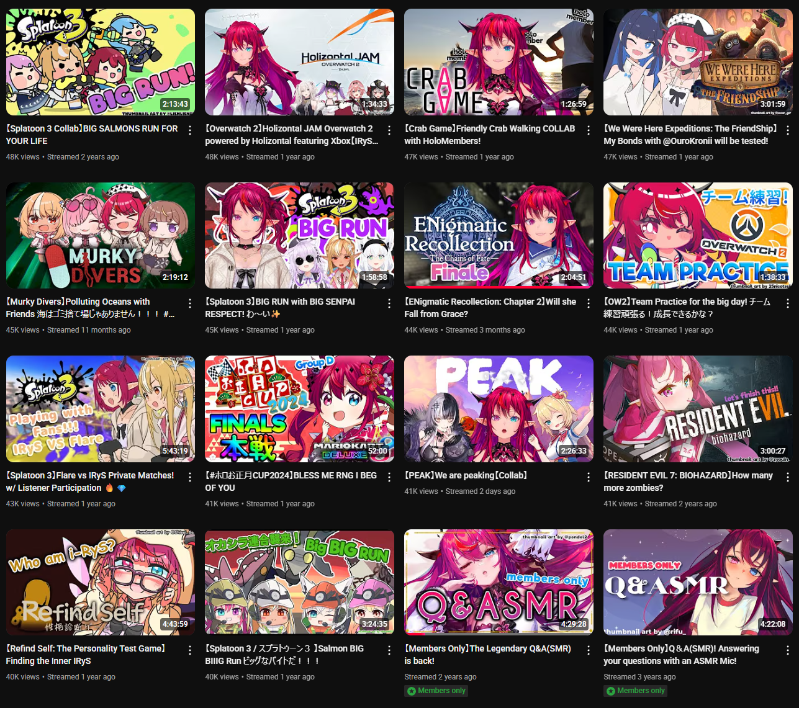Open the Salmon BIIIG Run video thumbnail
Image resolution: width=799 pixels, height=708 pixels.
coord(300,582)
